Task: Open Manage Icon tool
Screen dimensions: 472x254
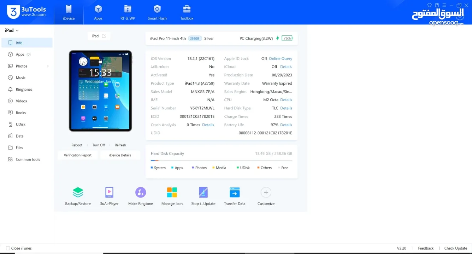Action: pyautogui.click(x=172, y=196)
